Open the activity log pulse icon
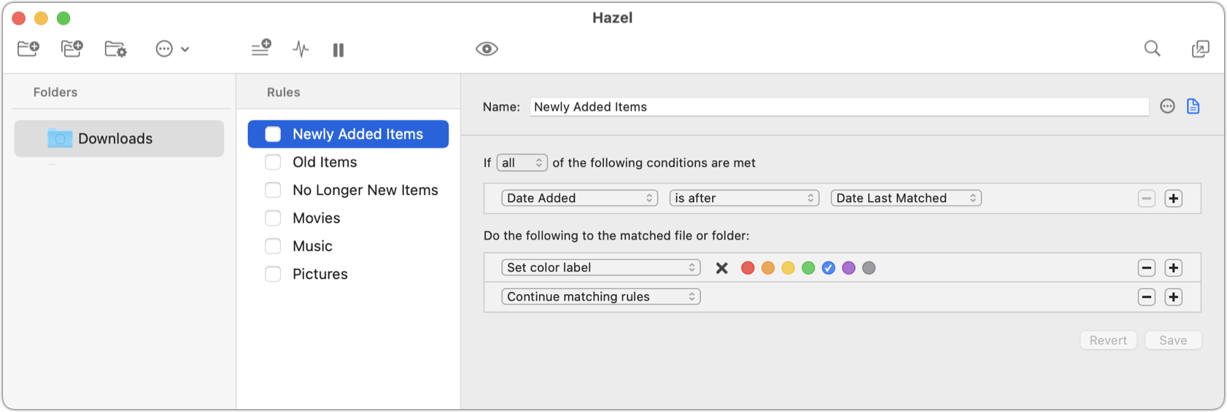The height and width of the screenshot is (412, 1227). pyautogui.click(x=301, y=49)
